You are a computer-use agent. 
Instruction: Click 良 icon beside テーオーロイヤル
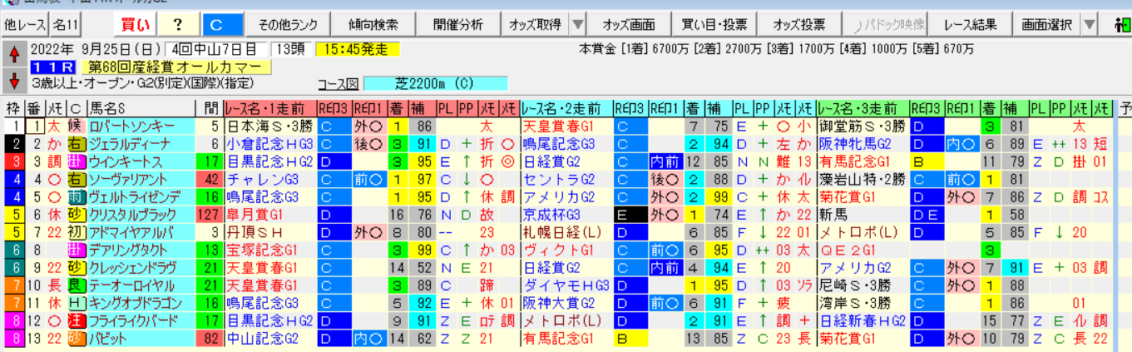(76, 285)
